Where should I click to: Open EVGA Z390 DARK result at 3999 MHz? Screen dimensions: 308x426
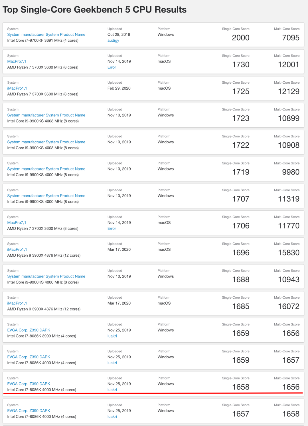click(x=29, y=330)
